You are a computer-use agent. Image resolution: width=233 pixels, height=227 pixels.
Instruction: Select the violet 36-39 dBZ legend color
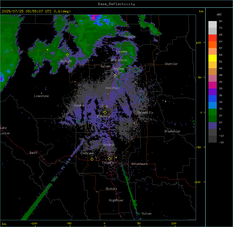[x=212, y=92]
